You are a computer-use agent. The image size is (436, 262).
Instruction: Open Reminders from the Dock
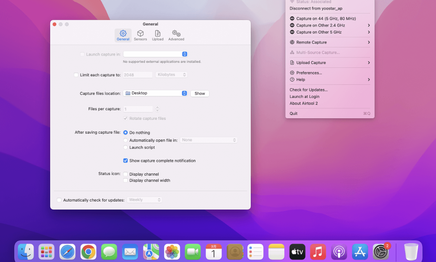[255, 252]
